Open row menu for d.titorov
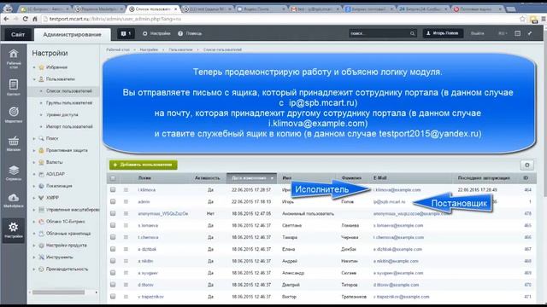547x307 pixels. tap(126, 284)
